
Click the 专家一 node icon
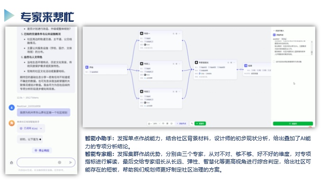[x=142, y=33]
